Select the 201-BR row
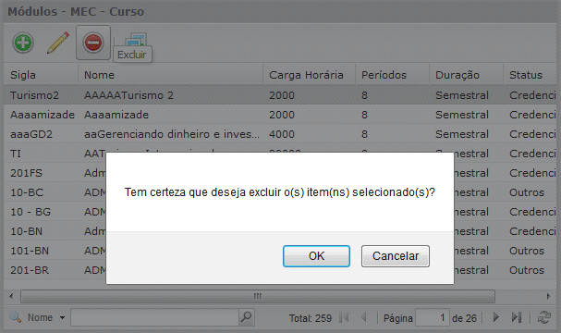Image resolution: width=561 pixels, height=333 pixels. [x=30, y=270]
